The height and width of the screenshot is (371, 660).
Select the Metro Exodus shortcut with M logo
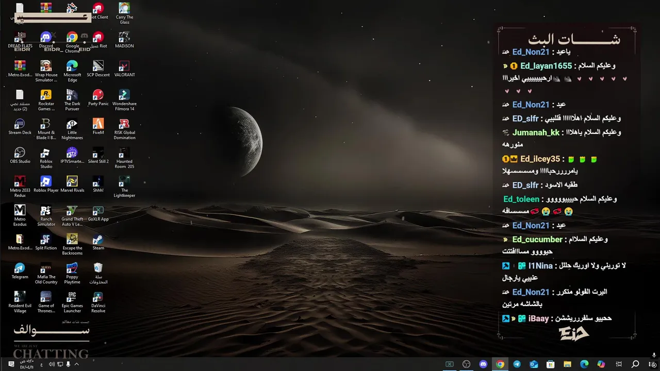(20, 215)
